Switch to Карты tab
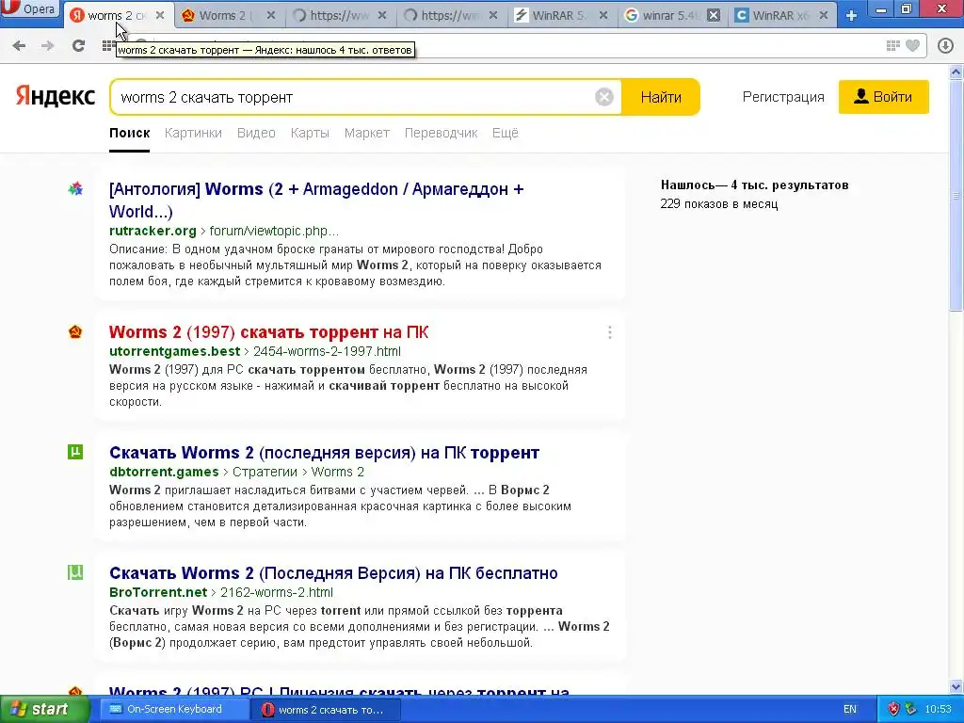 click(x=310, y=133)
